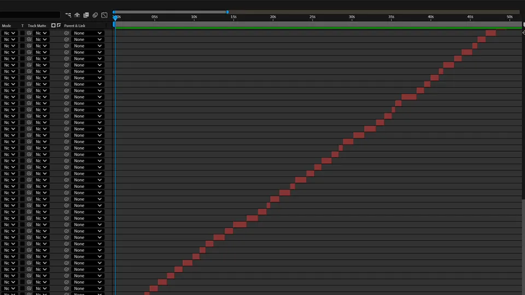The height and width of the screenshot is (295, 525).
Task: Toggle Preserve Transparency box in first layer row
Action: [22, 33]
